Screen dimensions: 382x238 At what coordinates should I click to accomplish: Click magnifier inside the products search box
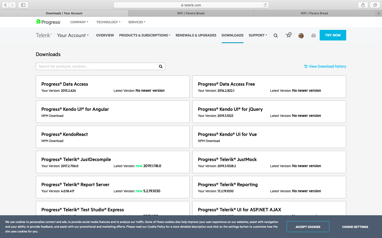(160, 67)
